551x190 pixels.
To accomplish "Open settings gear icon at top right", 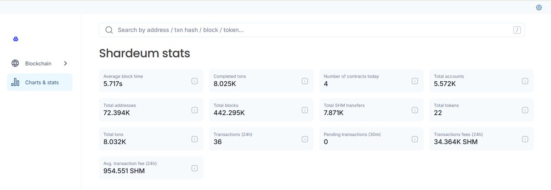I will click(x=539, y=7).
